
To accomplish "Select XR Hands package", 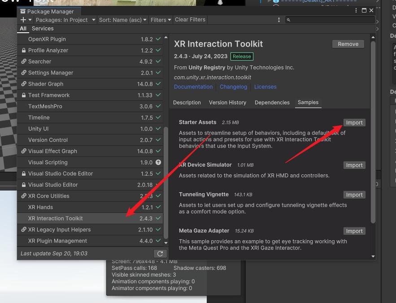I will click(90, 207).
